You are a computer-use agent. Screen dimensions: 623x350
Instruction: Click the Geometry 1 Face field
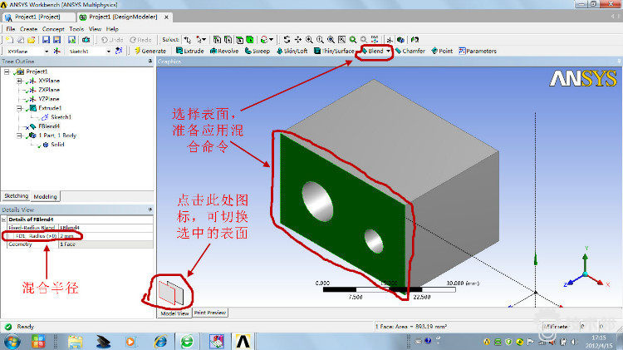click(x=105, y=244)
